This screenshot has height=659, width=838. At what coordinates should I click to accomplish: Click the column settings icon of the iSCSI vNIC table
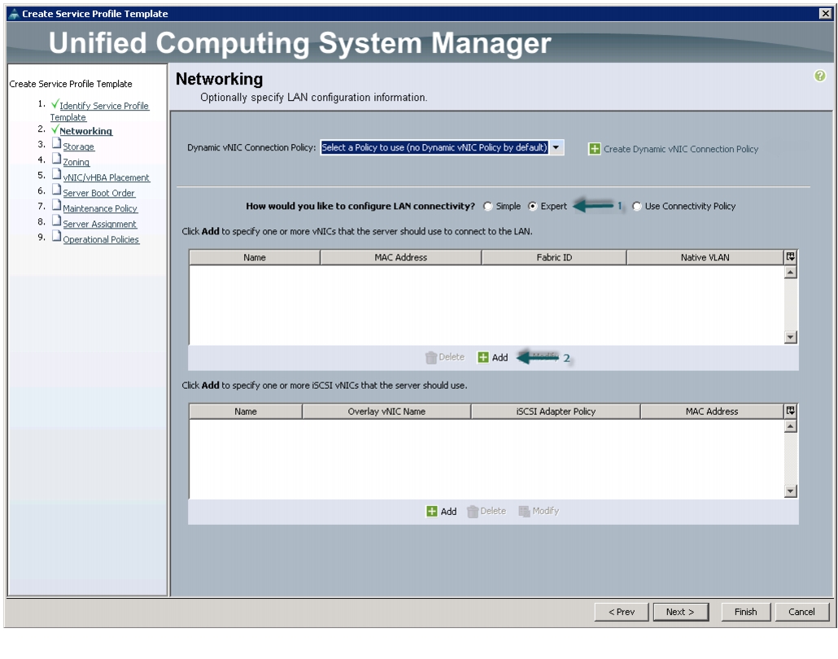pos(791,411)
